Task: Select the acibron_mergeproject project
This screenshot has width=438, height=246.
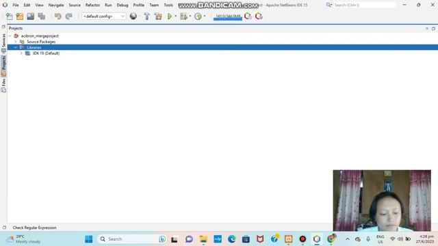Action: point(40,36)
